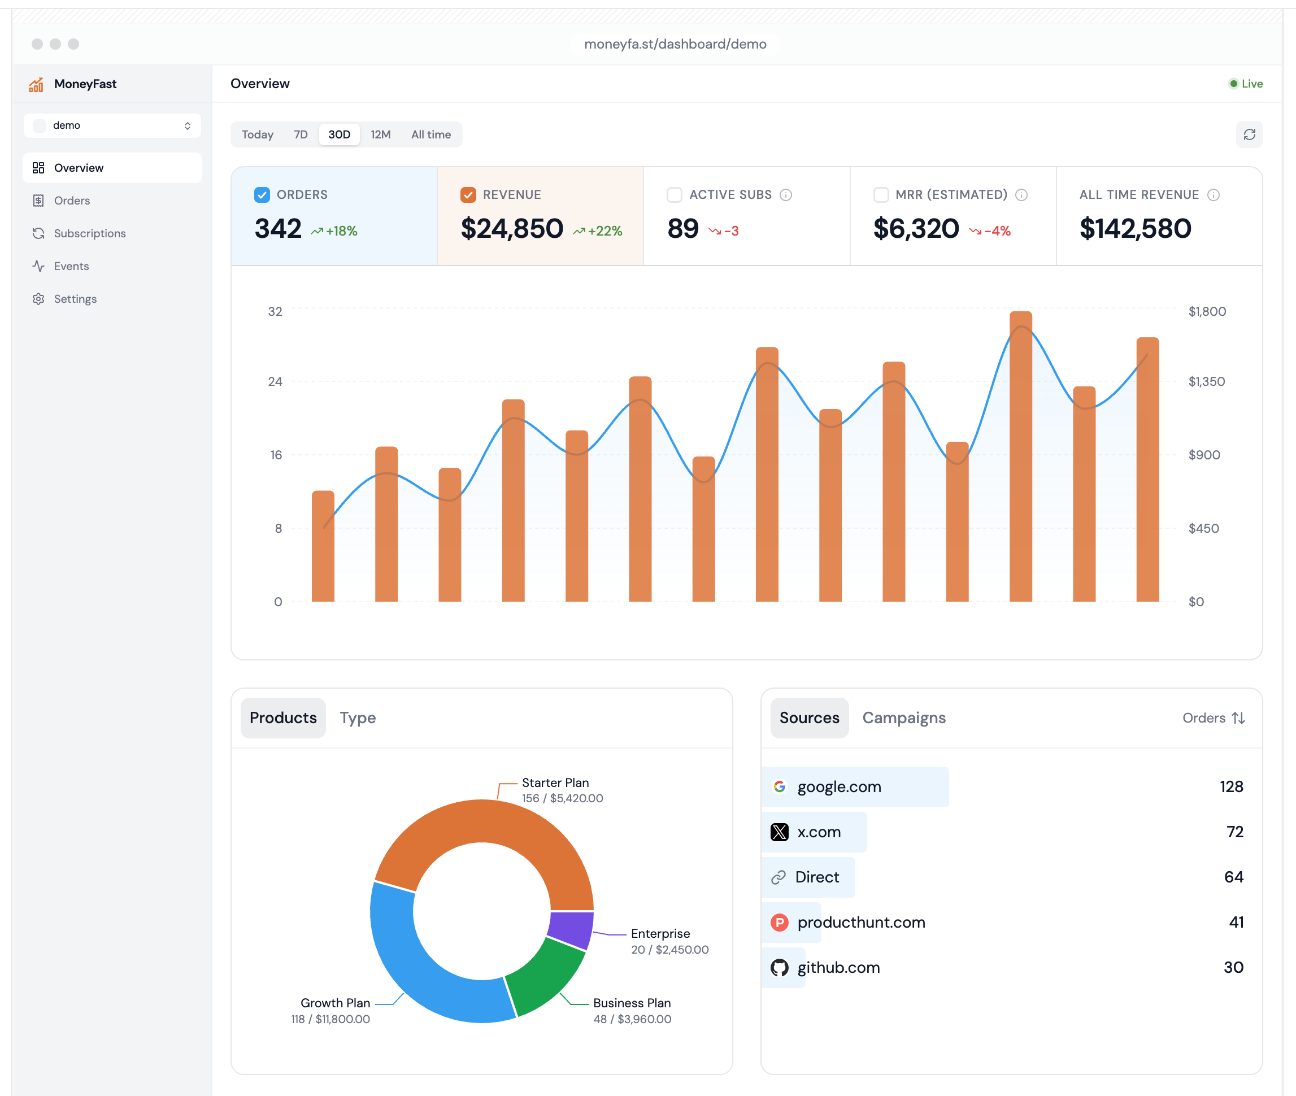Screen dimensions: 1296x1096
Task: Click the MRR (Estimated) info icon
Action: tap(1021, 195)
